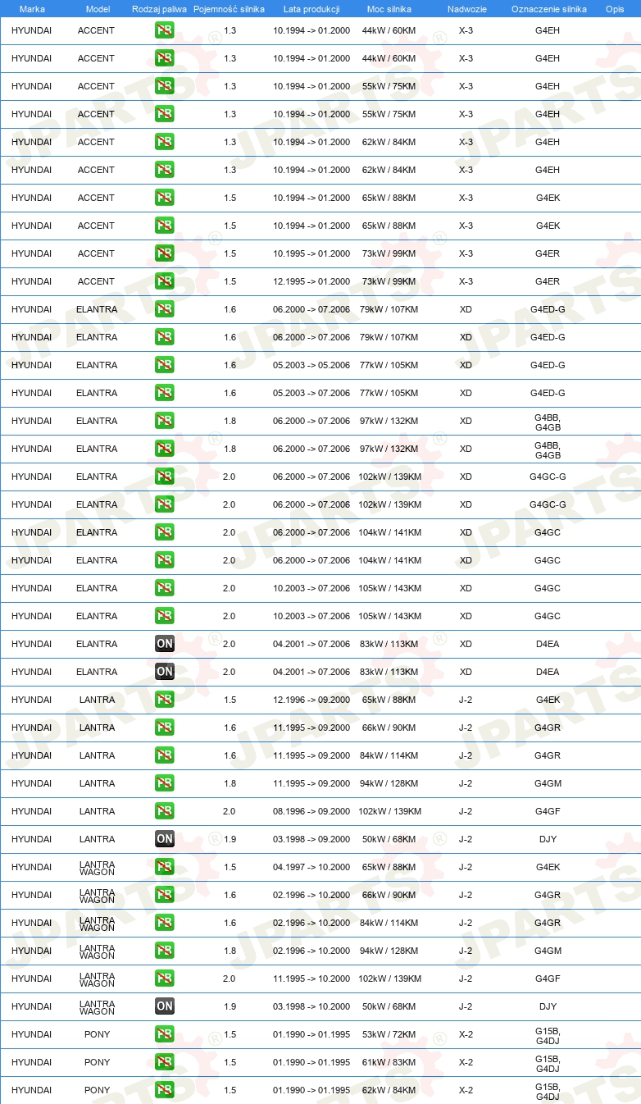Click petrol icon in LANTRA WAGON 2.0 row
This screenshot has width=641, height=1104.
click(x=165, y=979)
